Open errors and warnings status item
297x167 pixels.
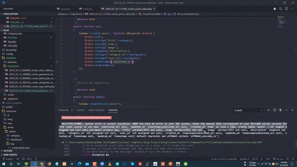click(27, 159)
